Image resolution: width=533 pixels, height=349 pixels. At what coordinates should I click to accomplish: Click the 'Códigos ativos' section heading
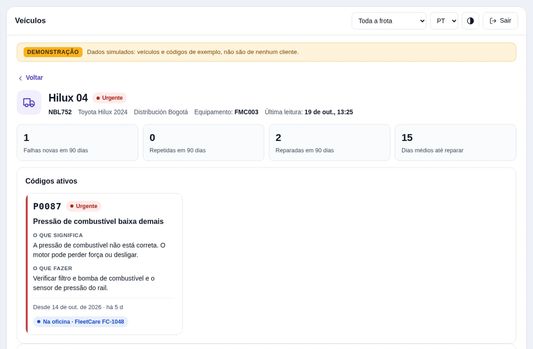51,181
